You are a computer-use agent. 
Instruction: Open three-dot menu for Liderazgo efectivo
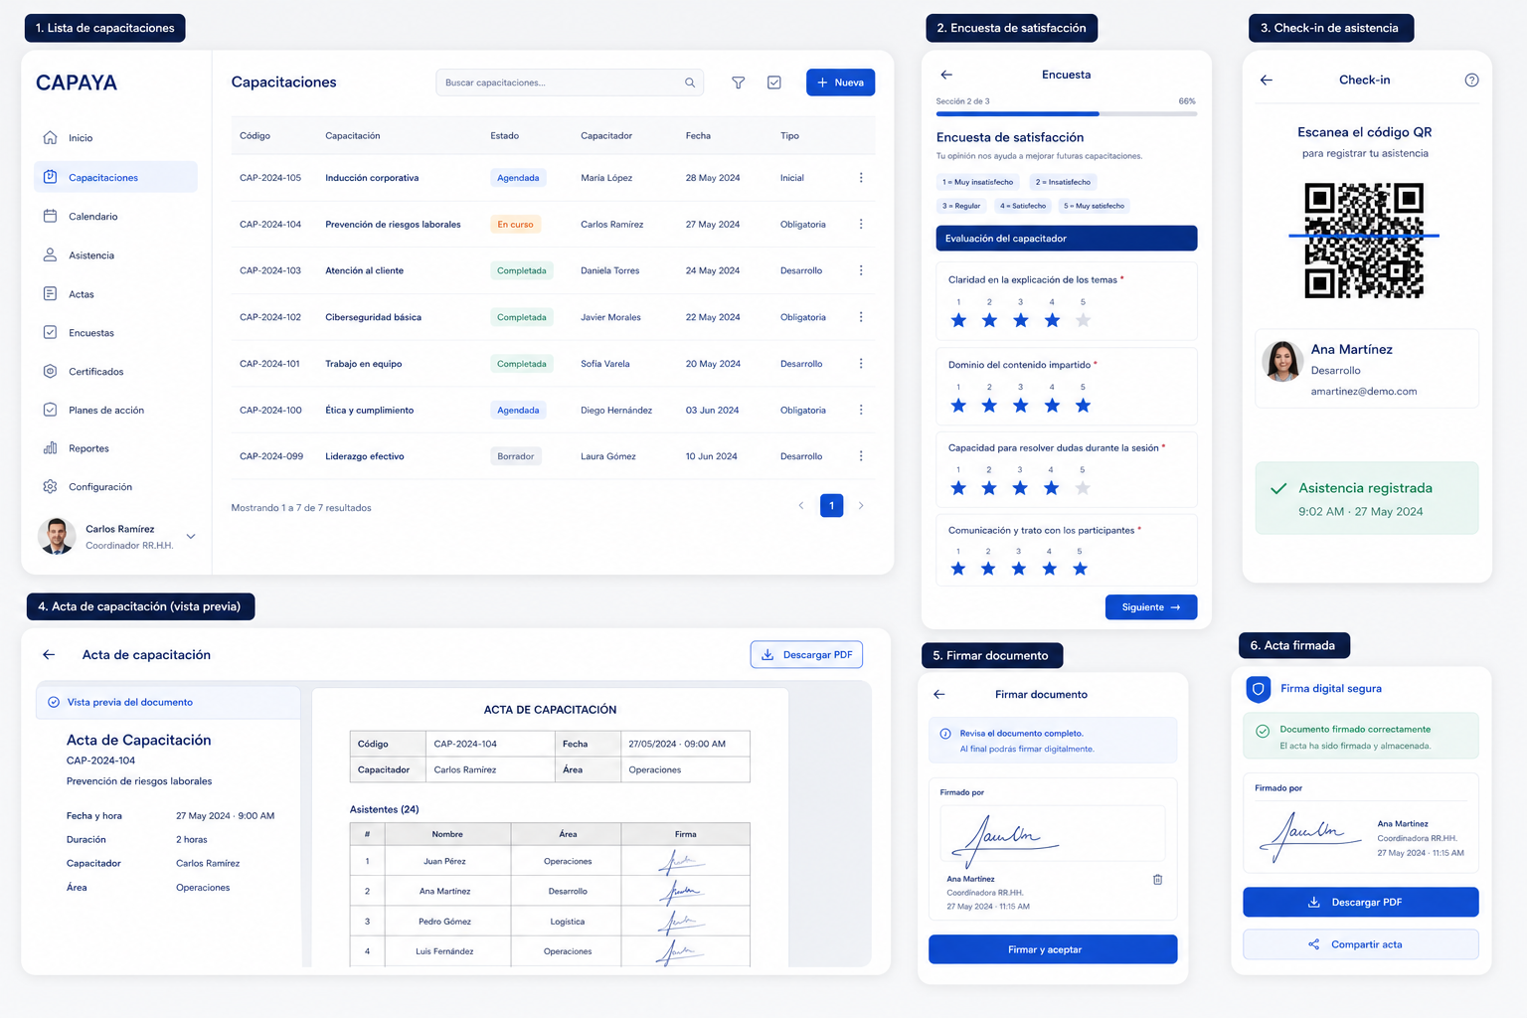pyautogui.click(x=861, y=456)
